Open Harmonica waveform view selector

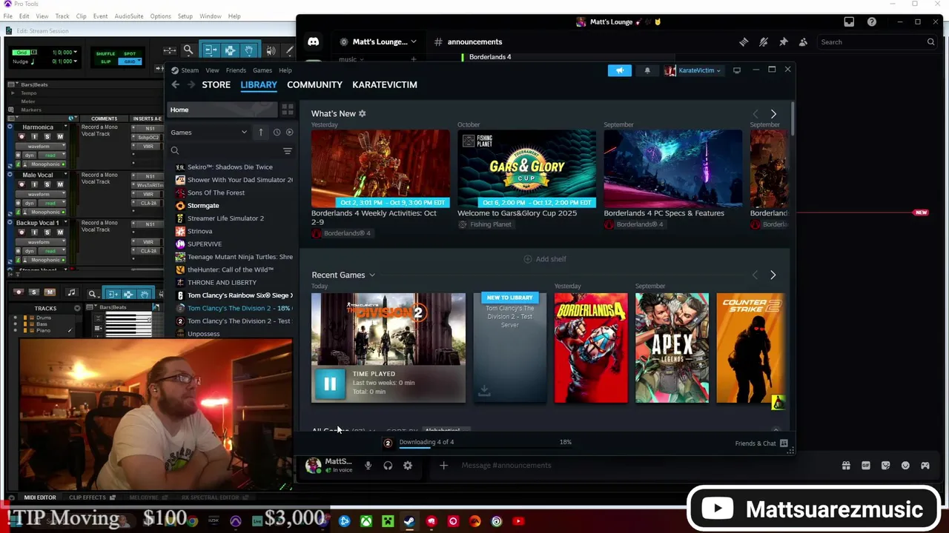point(42,146)
